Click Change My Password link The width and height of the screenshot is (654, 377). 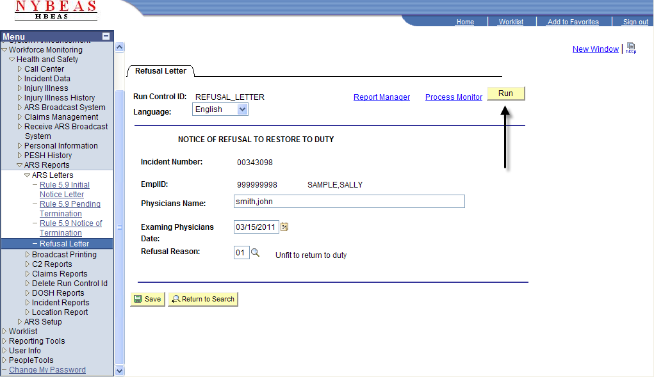[x=47, y=370]
